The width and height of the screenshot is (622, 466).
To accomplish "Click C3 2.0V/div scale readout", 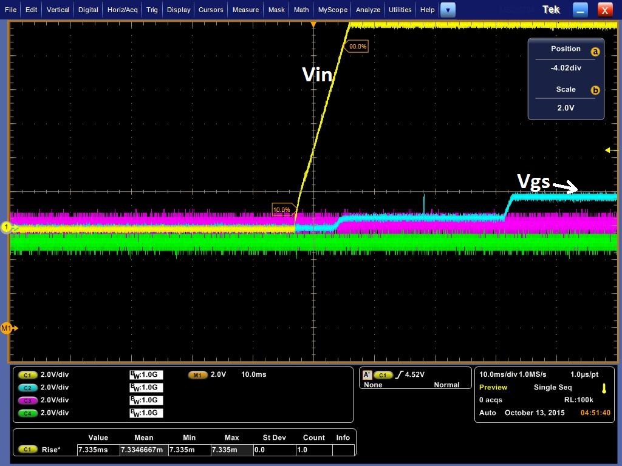I will tap(55, 400).
